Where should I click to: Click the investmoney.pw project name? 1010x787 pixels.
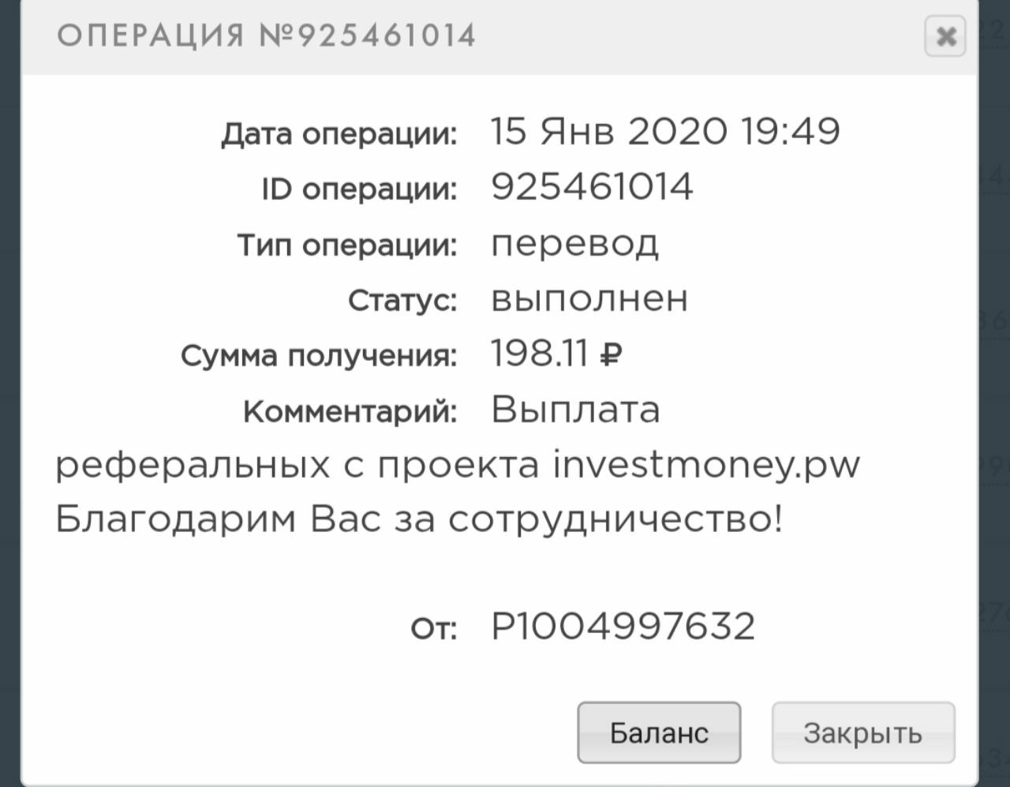point(706,466)
